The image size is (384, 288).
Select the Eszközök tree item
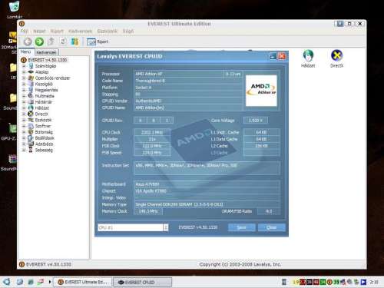click(x=43, y=120)
